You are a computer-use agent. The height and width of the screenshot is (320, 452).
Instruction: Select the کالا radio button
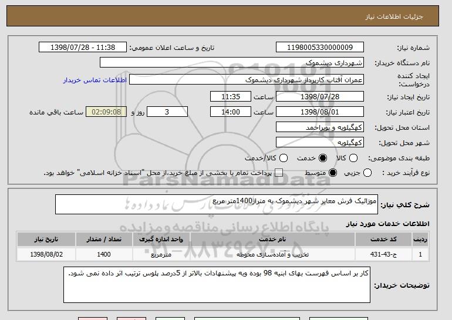point(353,158)
